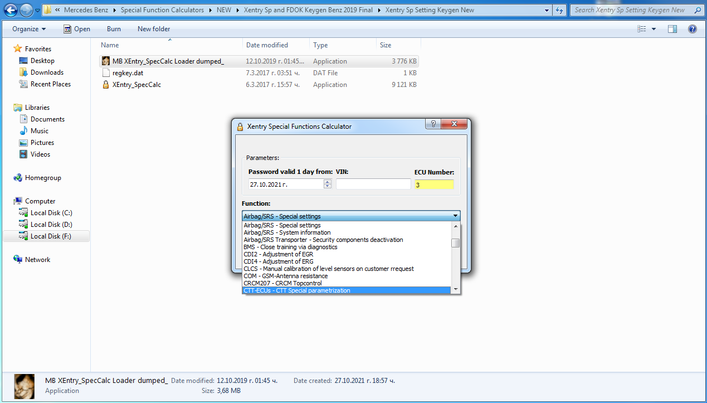Open the Organize menu
Screen dimensions: 707x403
pos(29,29)
